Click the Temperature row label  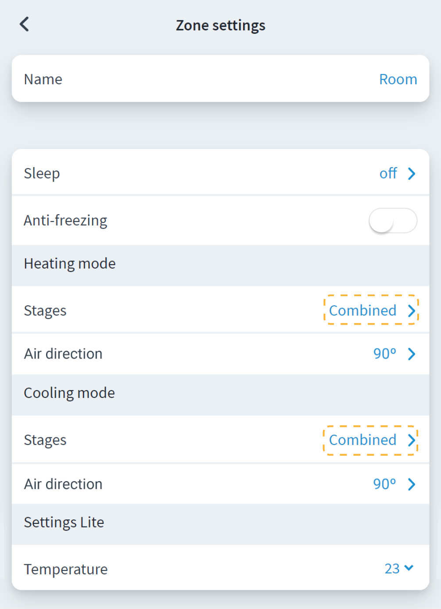coord(66,569)
